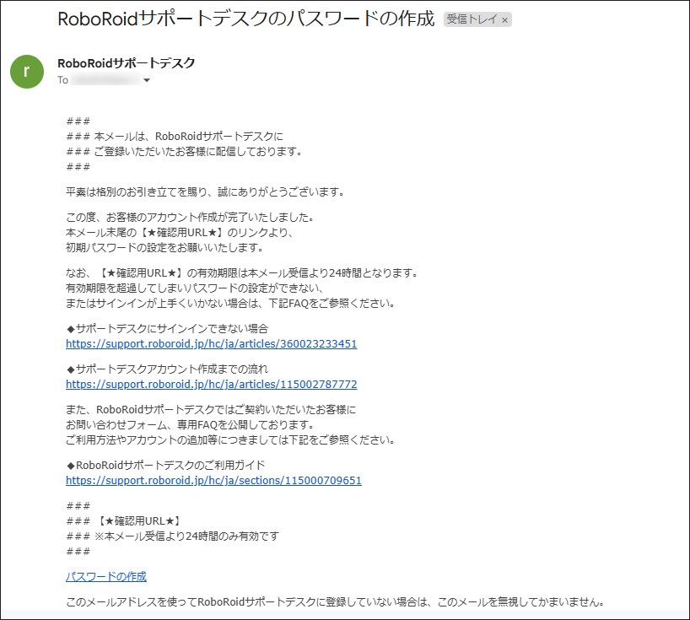
Task: Click the heading ◆サポートデスクアカウント作成までの流れ
Action: (x=167, y=369)
